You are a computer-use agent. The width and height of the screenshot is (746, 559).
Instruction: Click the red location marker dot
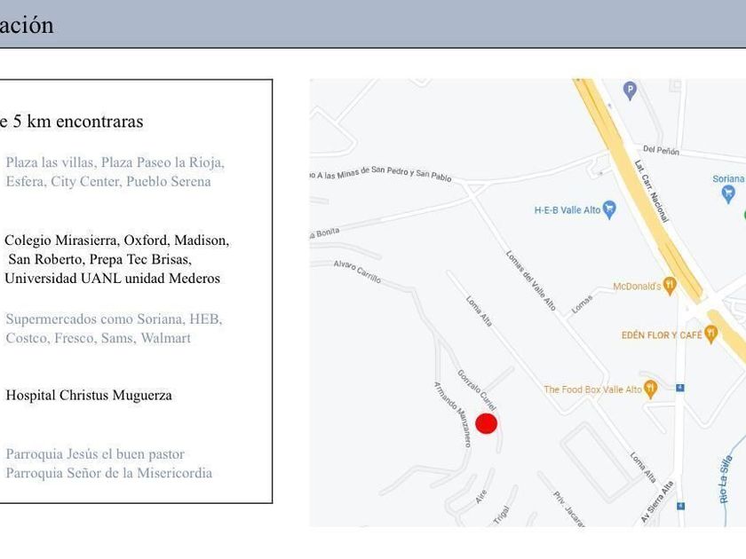tap(487, 423)
